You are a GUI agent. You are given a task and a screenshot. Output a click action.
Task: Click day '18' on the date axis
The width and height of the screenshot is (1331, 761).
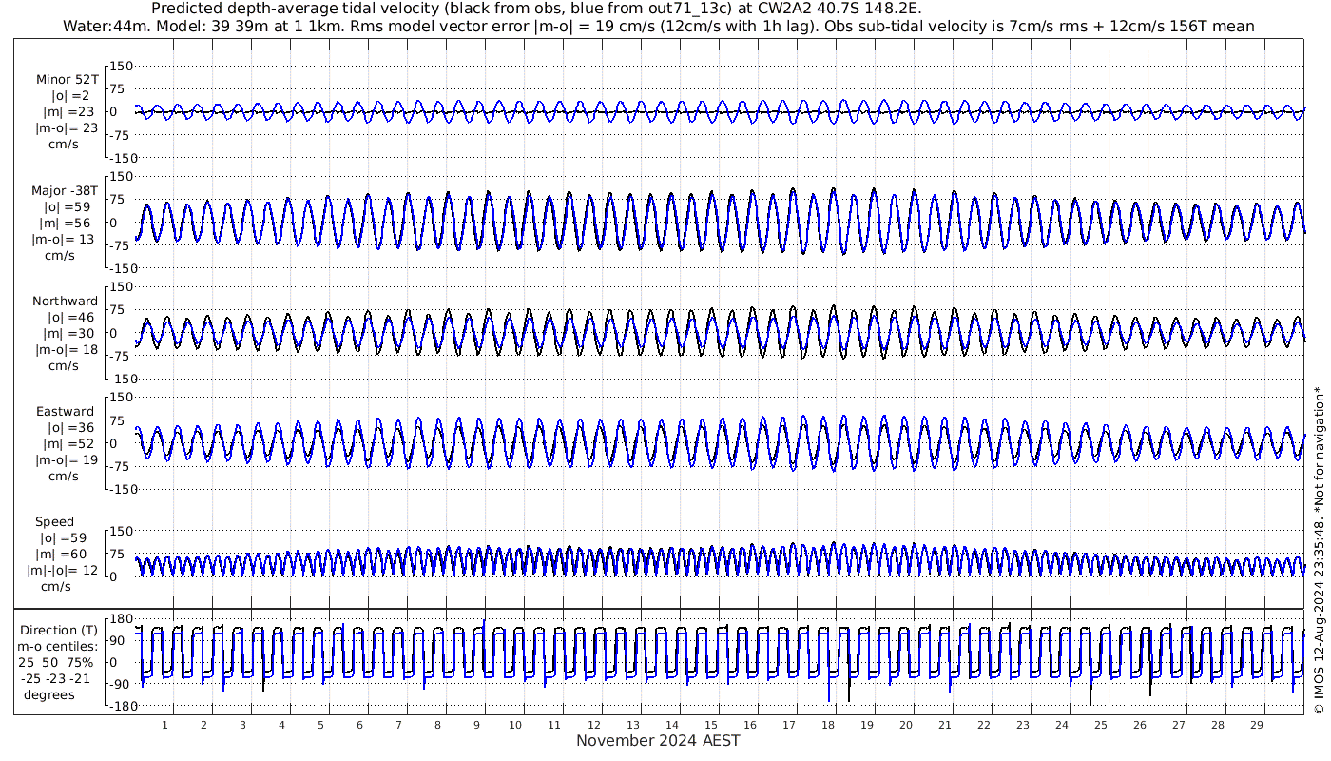tap(827, 725)
